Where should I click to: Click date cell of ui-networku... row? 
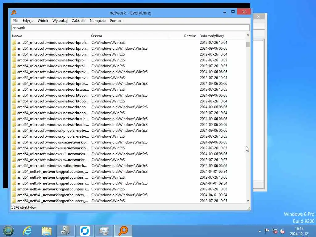(x=214, y=154)
